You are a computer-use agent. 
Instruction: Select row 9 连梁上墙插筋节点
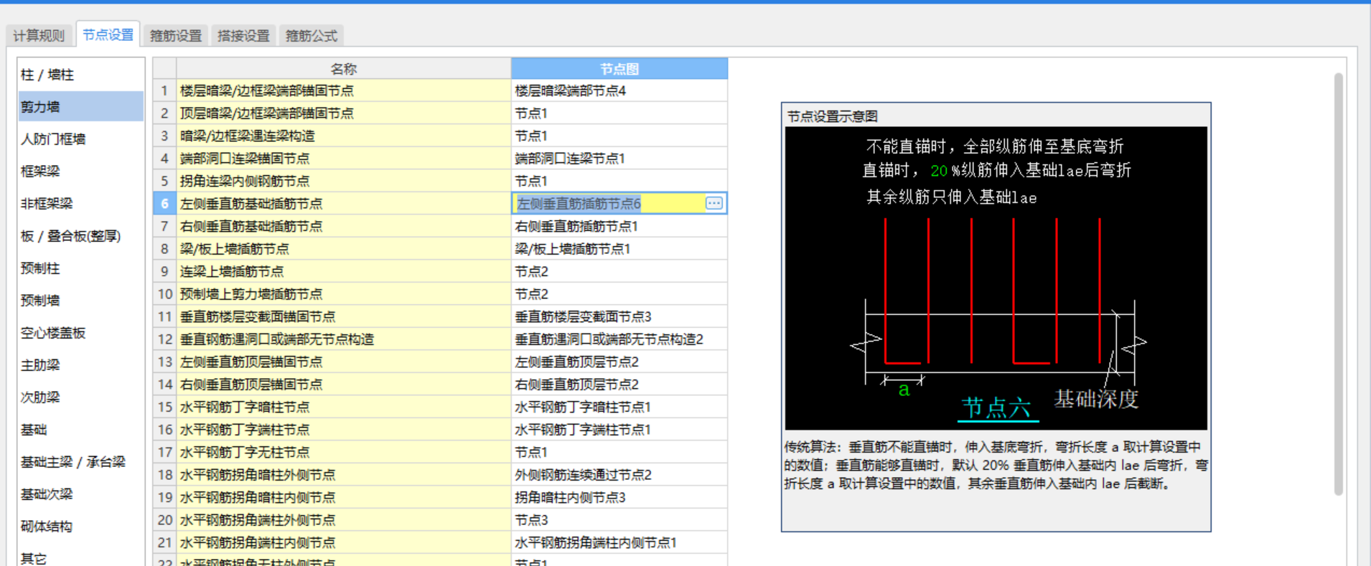pyautogui.click(x=344, y=271)
